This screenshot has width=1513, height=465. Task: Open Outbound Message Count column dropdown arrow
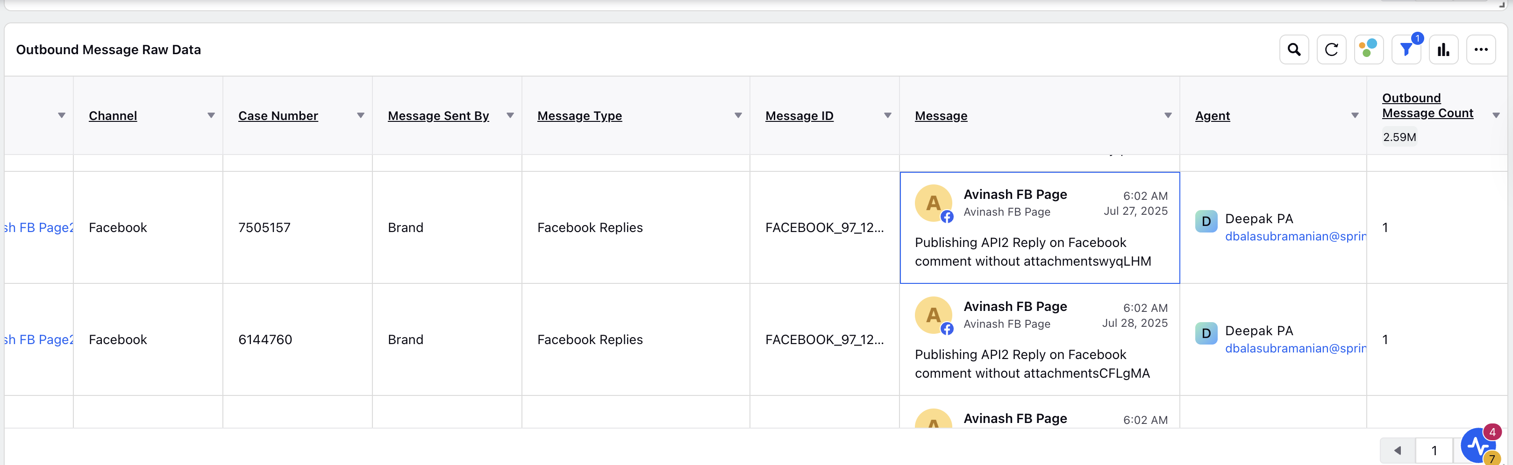[1496, 116]
